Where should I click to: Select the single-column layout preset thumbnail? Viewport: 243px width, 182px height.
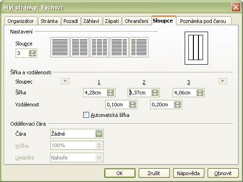pos(60,47)
